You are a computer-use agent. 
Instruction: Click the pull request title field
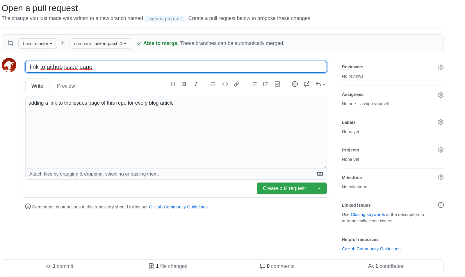[x=176, y=67]
